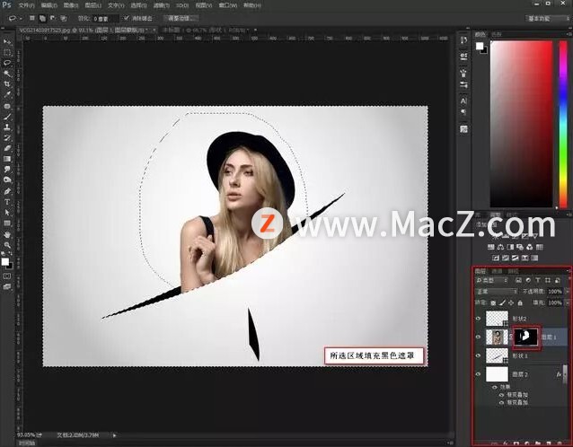The height and width of the screenshot is (447, 573).
Task: Toggle lock transparent pixels
Action: (x=493, y=302)
